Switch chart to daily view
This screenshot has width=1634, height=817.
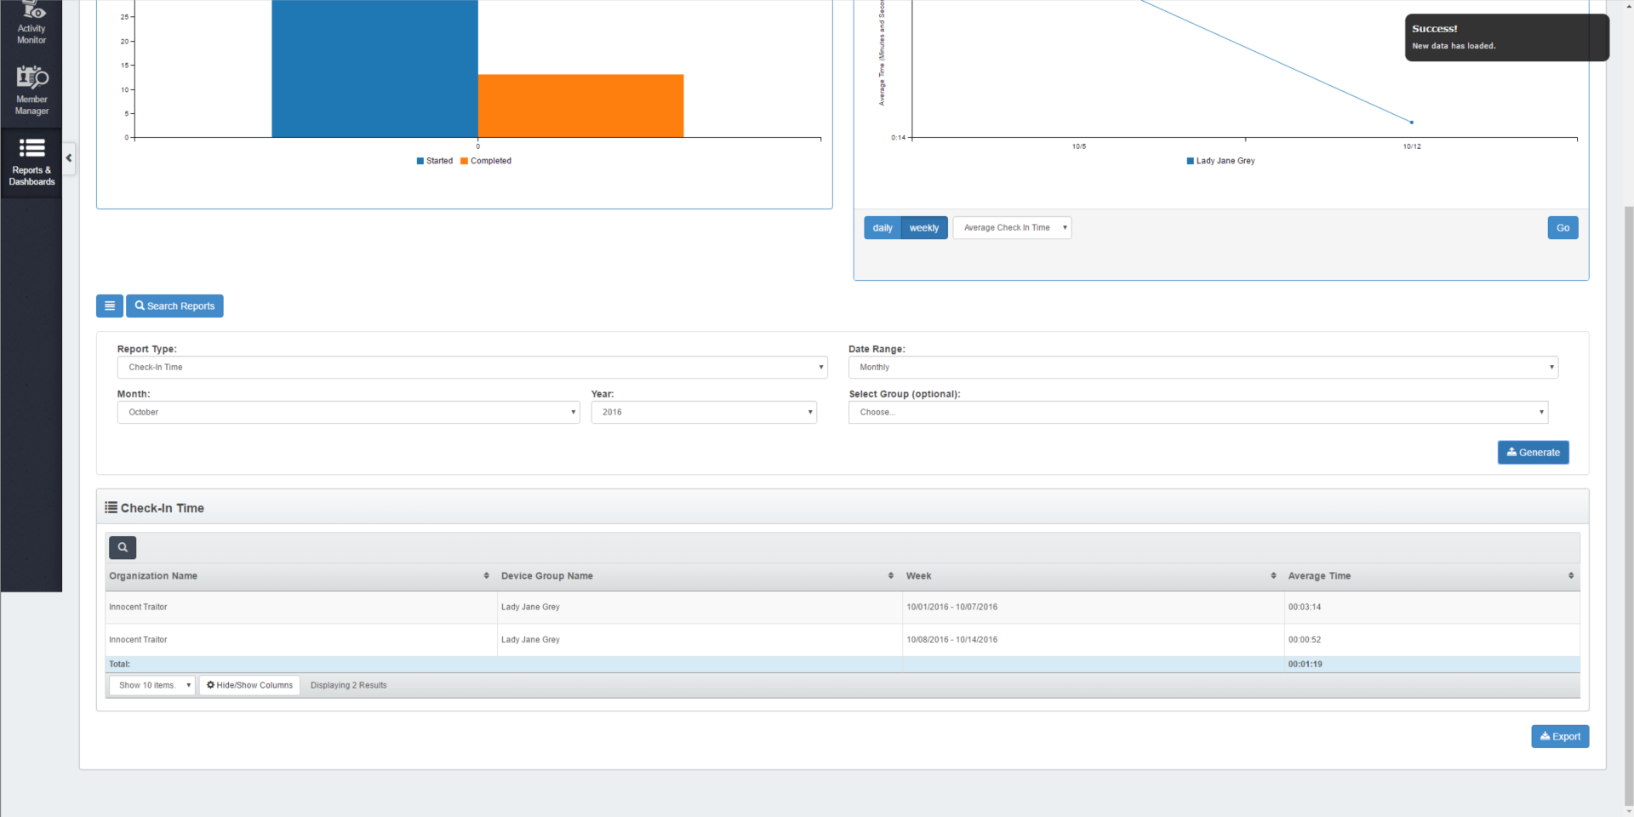point(883,228)
